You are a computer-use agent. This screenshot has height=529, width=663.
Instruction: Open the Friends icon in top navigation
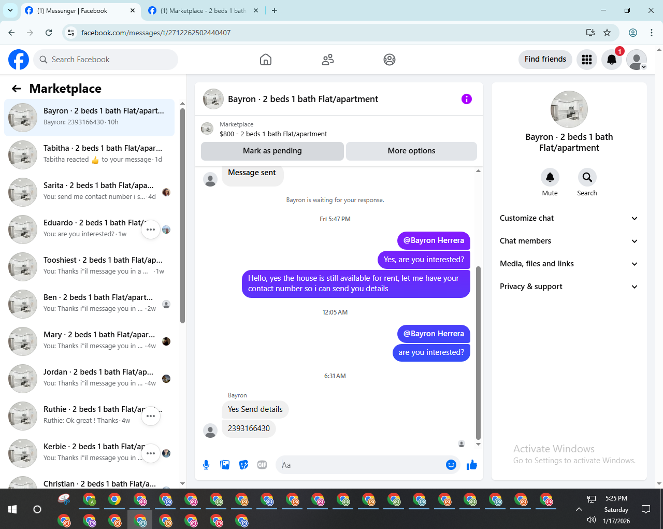click(x=328, y=60)
